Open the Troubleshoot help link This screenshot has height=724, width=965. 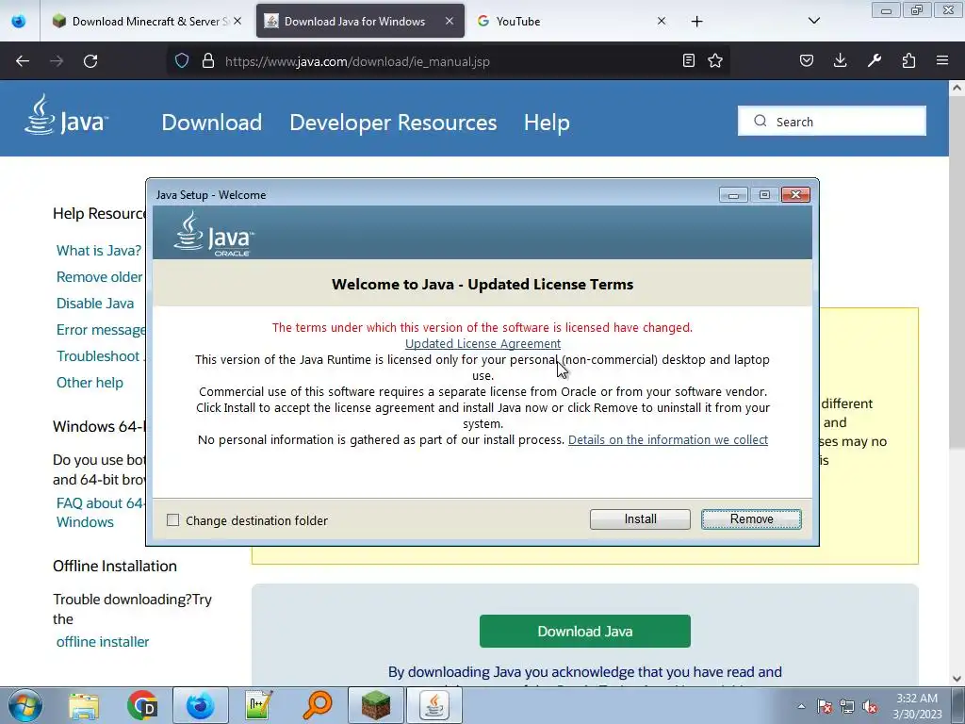pyautogui.click(x=98, y=356)
